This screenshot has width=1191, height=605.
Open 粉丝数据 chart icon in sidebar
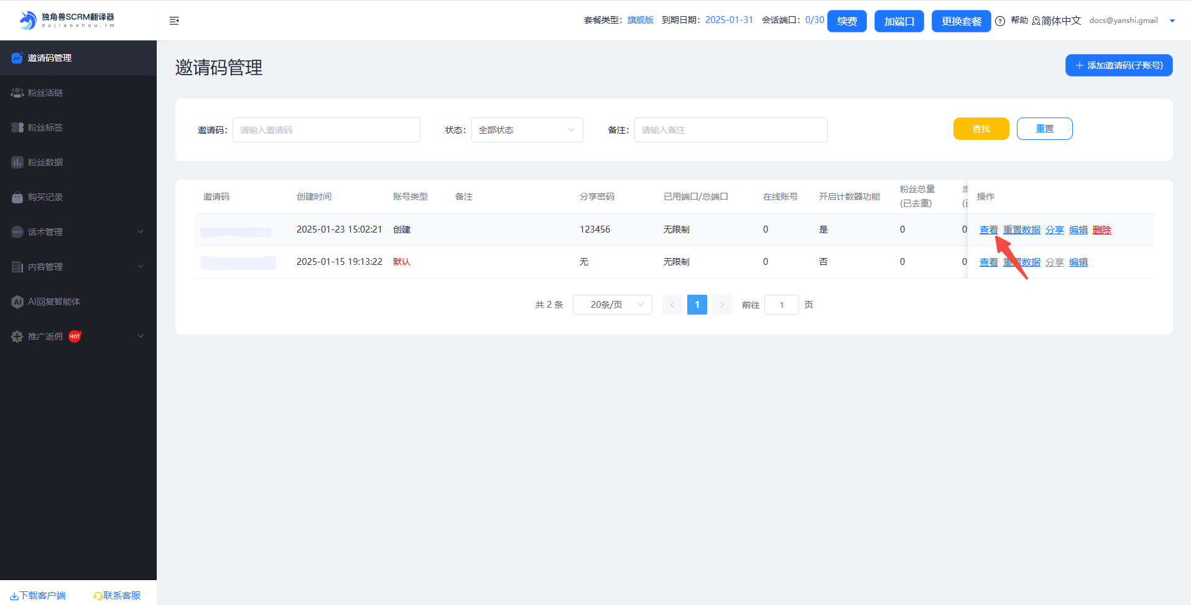17,162
